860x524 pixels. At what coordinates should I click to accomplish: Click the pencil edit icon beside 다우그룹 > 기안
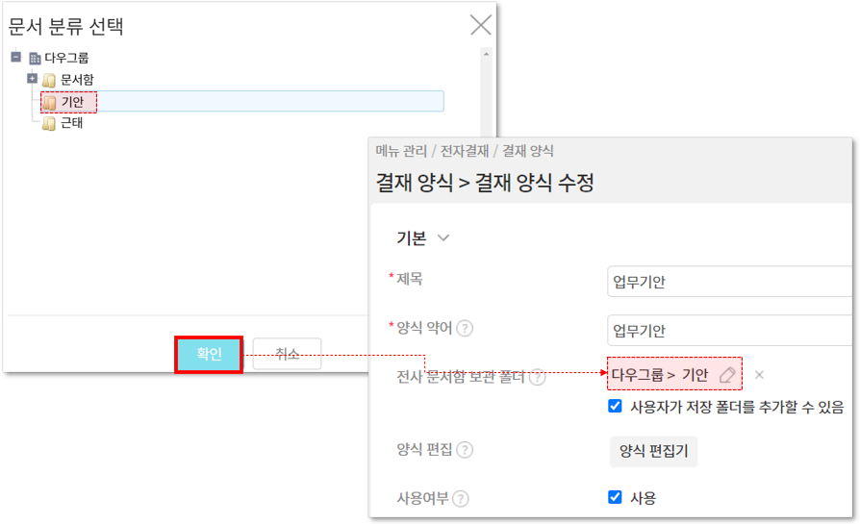click(x=727, y=375)
